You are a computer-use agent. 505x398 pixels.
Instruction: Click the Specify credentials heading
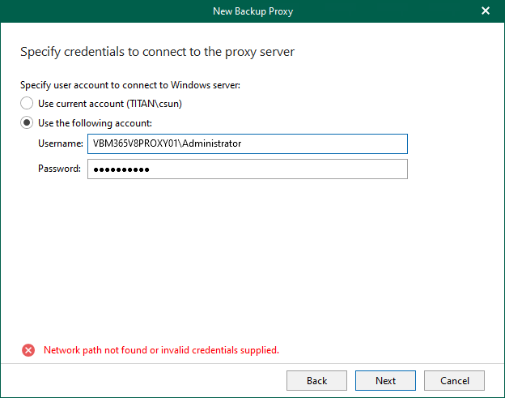(157, 52)
